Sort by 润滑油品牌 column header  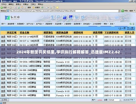pyautogui.click(x=62, y=33)
